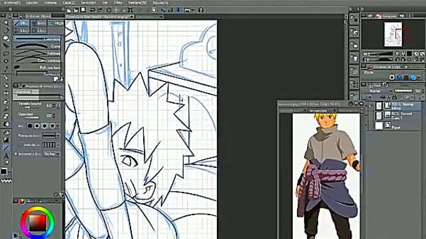Choose the Curva sub tool
The image size is (426, 239).
[x=37, y=46]
